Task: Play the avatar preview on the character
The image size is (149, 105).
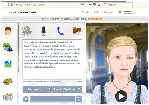Action: [121, 96]
